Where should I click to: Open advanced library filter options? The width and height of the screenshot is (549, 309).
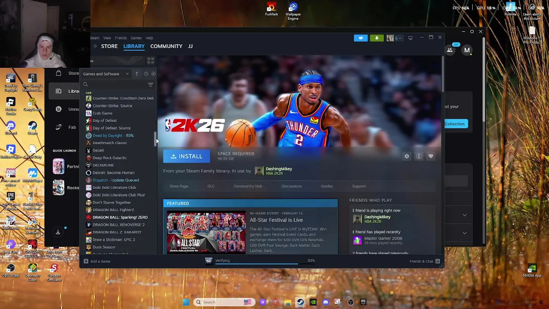point(151,85)
